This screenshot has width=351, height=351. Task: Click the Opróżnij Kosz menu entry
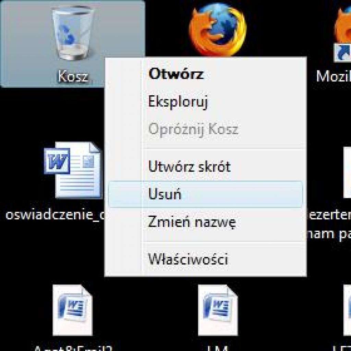206,129
